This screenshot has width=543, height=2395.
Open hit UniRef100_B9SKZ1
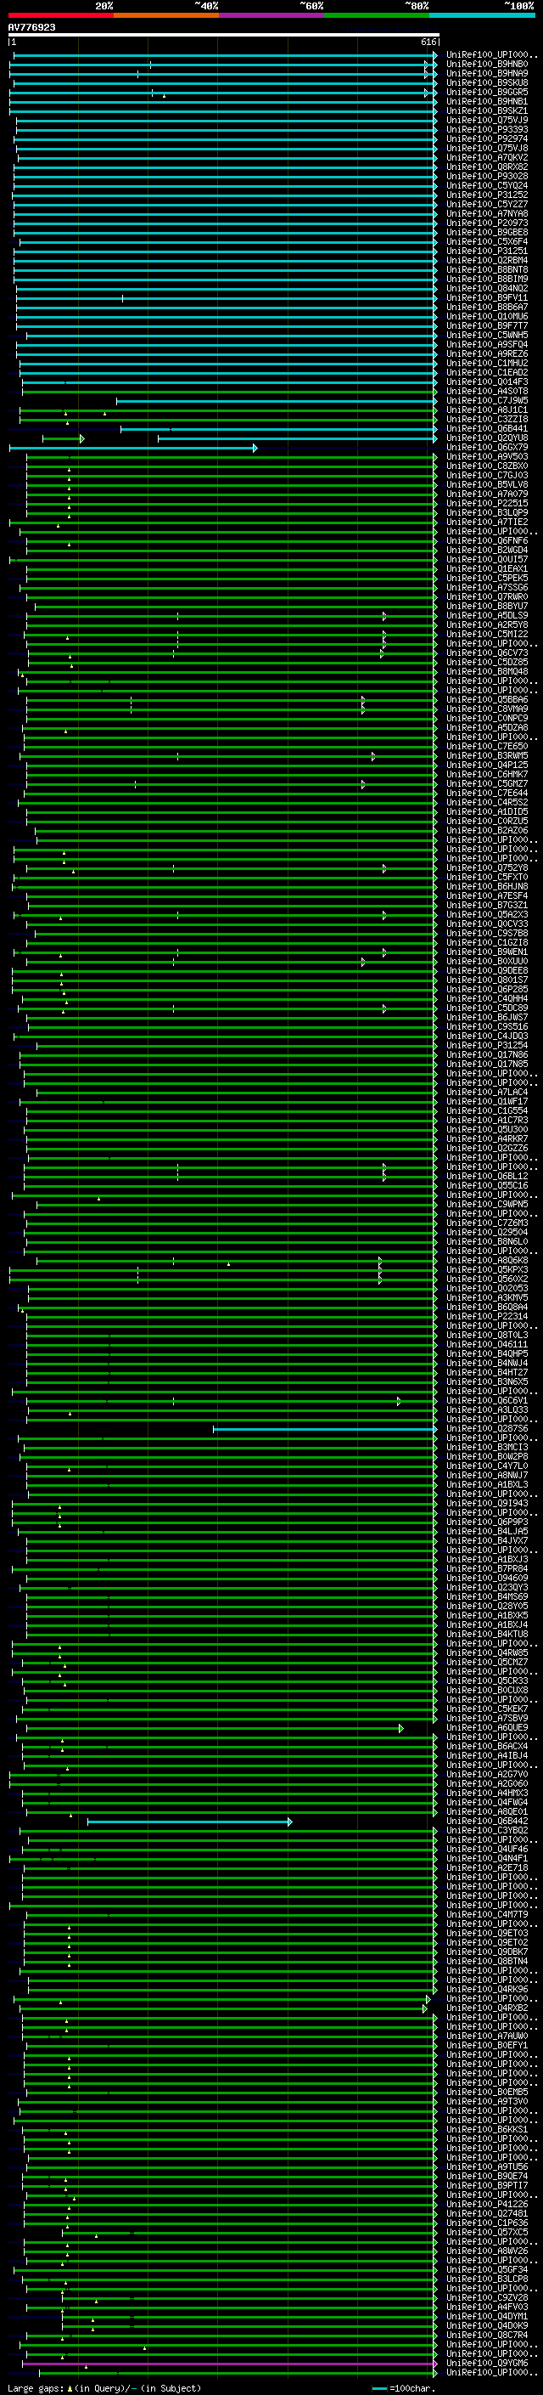(x=486, y=110)
